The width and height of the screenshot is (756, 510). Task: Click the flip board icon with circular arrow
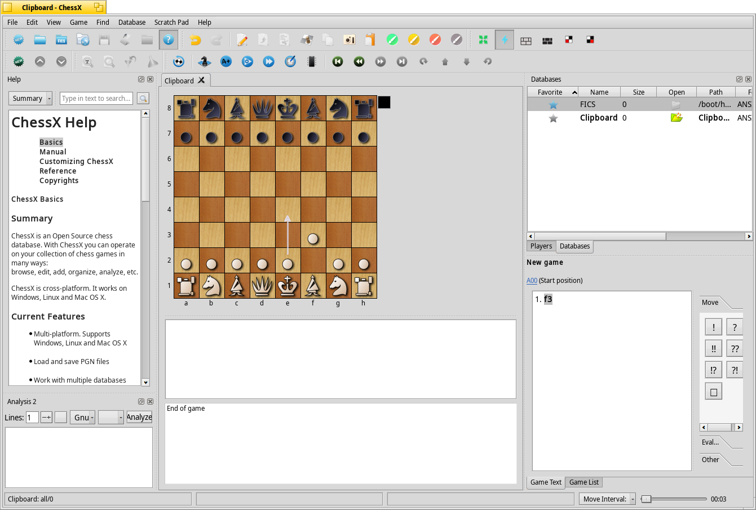[x=179, y=61]
